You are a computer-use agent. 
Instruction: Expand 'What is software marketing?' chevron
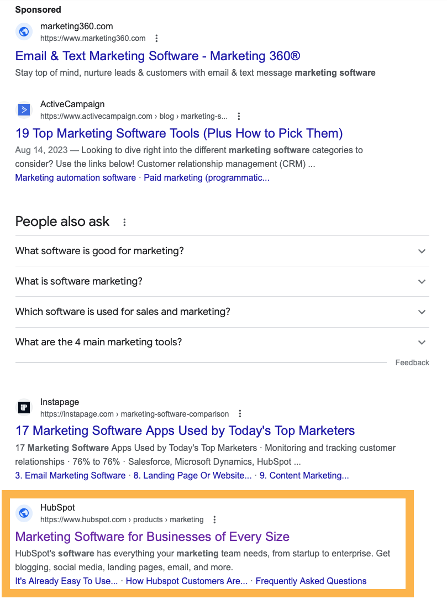(x=422, y=282)
